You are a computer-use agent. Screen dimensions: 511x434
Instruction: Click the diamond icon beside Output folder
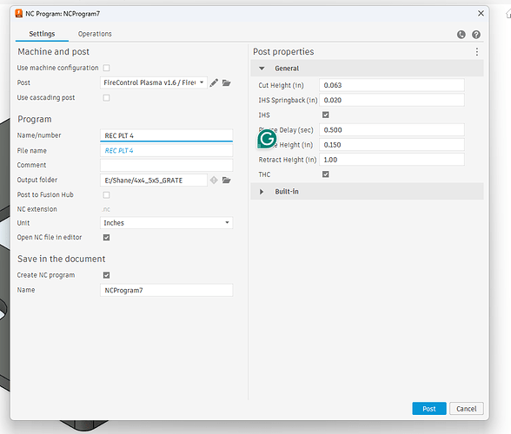pos(214,180)
